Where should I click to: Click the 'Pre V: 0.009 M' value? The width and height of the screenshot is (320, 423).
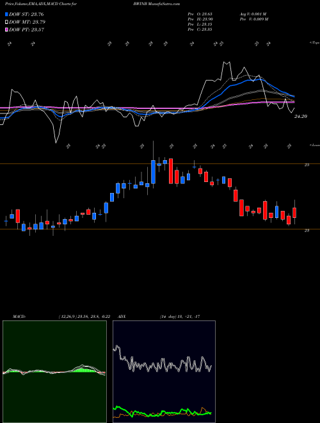(253, 19)
